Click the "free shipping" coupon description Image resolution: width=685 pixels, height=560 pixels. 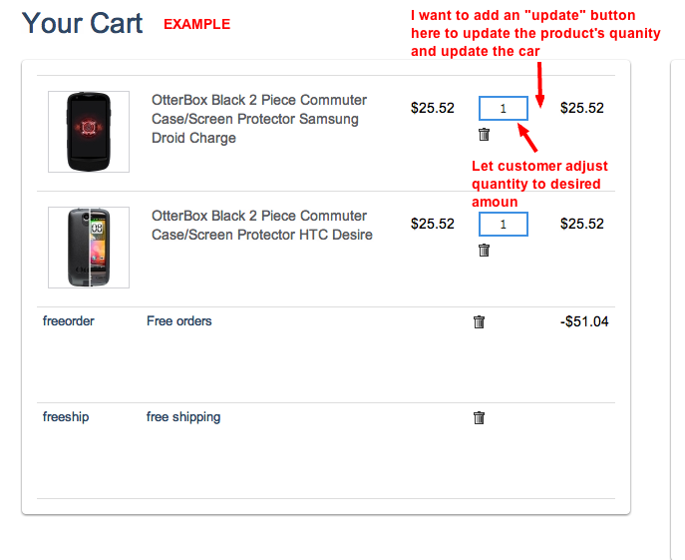coord(183,417)
